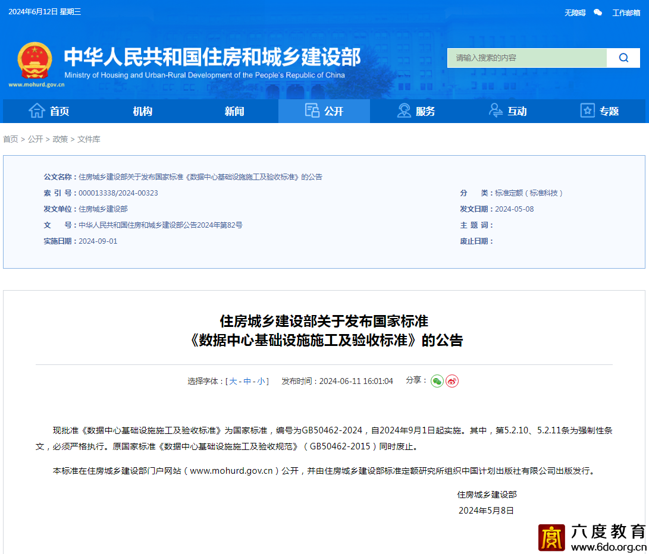This screenshot has height=554, width=649.
Task: Open the 互动 navigation tab
Action: point(507,111)
